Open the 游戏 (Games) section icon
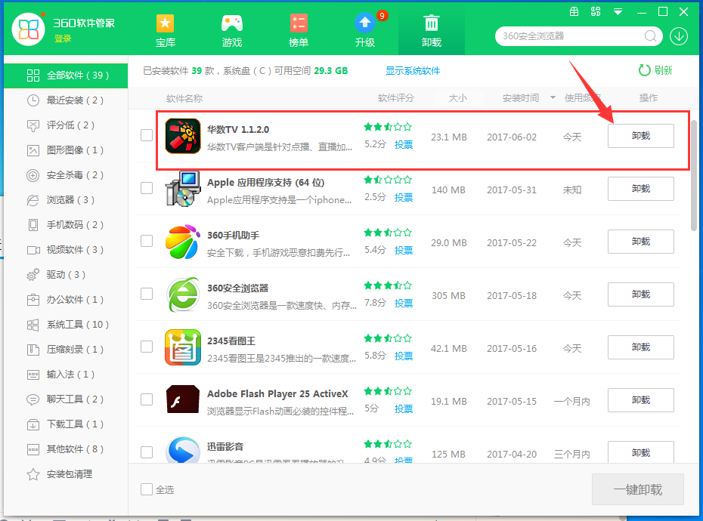The image size is (703, 521). [231, 23]
